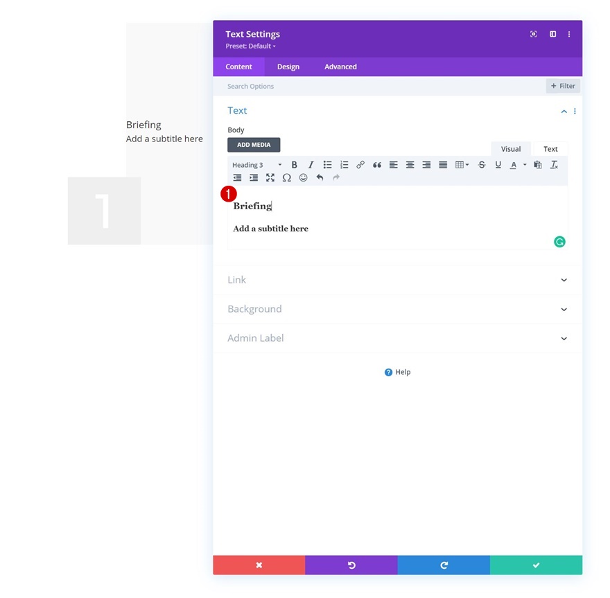Insert a bulleted list
The image size is (610, 598).
328,165
